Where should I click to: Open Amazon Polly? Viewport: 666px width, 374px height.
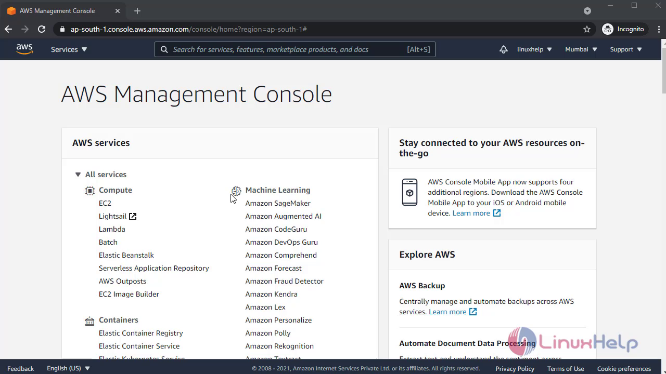(x=268, y=333)
